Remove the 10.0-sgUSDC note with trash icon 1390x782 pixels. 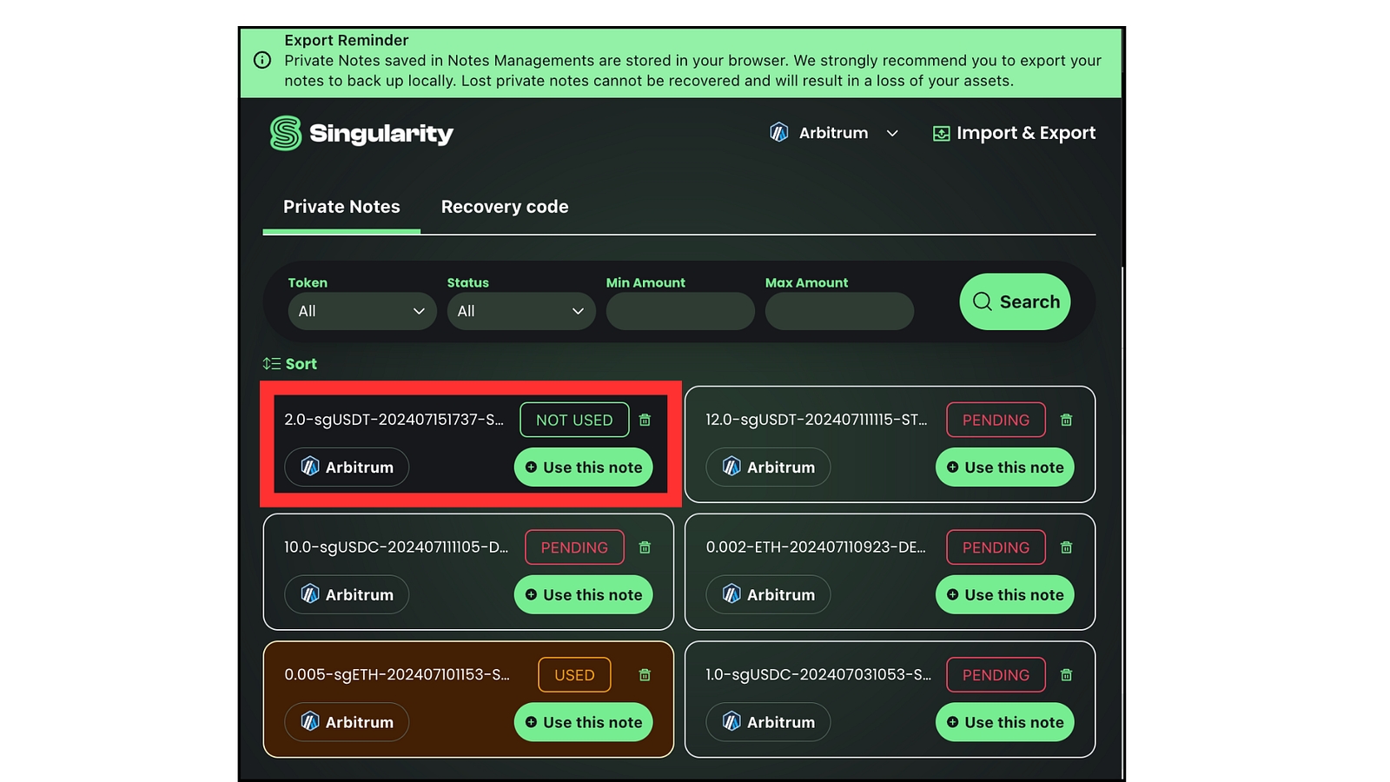click(x=645, y=547)
